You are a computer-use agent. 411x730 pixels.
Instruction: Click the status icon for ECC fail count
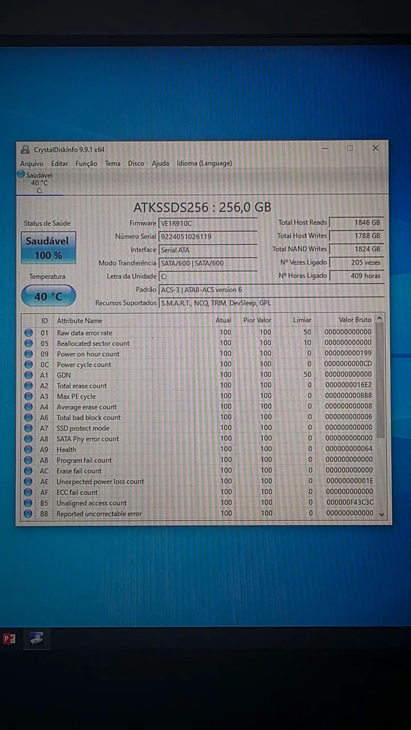click(29, 492)
